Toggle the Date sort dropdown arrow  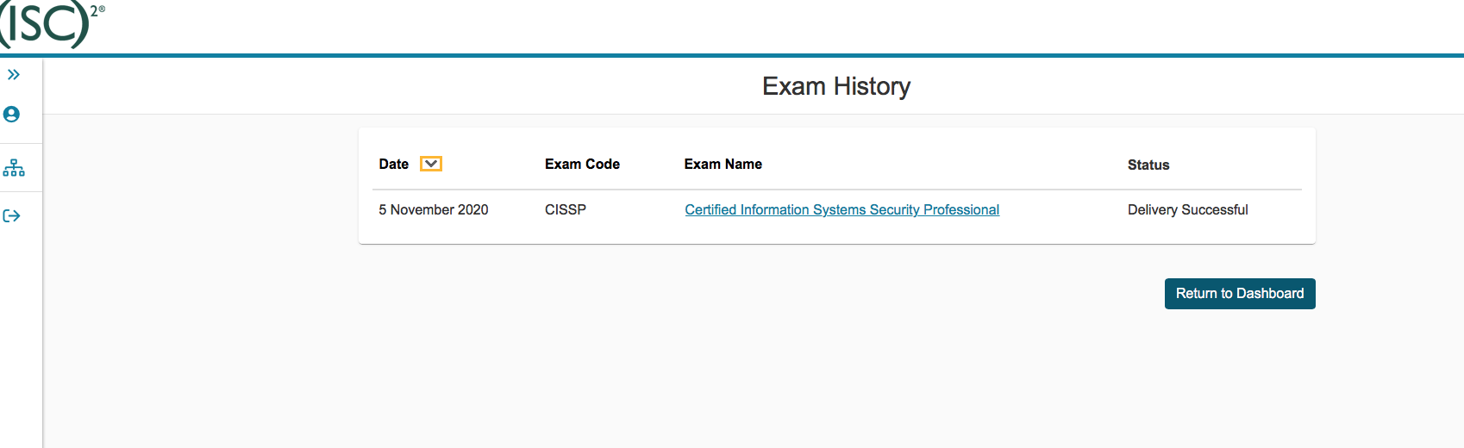coord(431,164)
